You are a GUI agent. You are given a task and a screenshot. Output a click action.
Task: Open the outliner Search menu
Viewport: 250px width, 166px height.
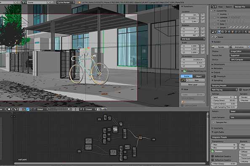(x=229, y=7)
